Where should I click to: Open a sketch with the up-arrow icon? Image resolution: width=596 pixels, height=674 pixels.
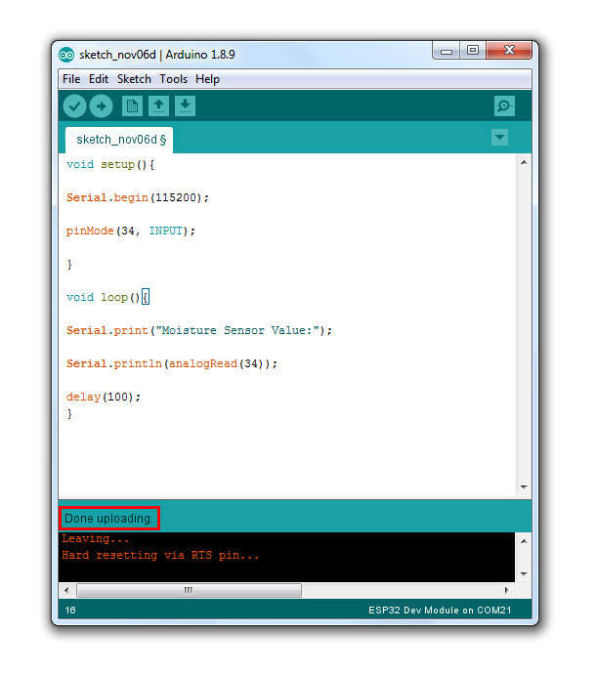[158, 105]
